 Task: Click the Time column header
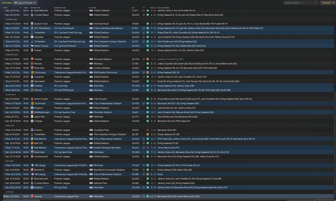pos(26,8)
